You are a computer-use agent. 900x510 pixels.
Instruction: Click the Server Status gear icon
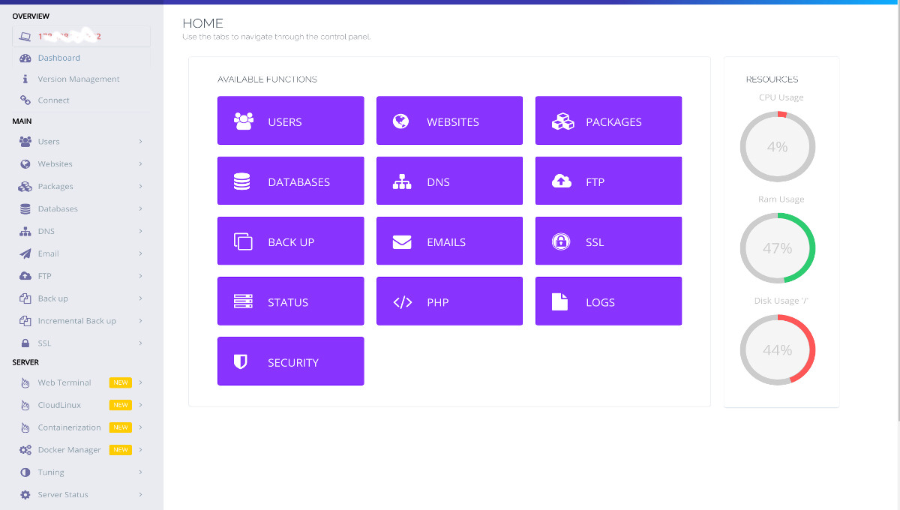coord(25,494)
